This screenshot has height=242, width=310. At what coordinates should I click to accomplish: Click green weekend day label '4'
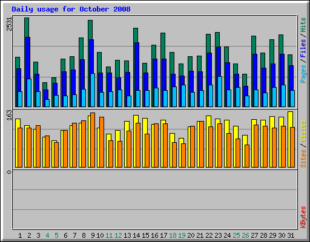coord(47,235)
